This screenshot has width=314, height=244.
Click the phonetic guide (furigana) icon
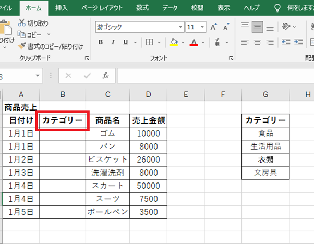tap(218, 42)
